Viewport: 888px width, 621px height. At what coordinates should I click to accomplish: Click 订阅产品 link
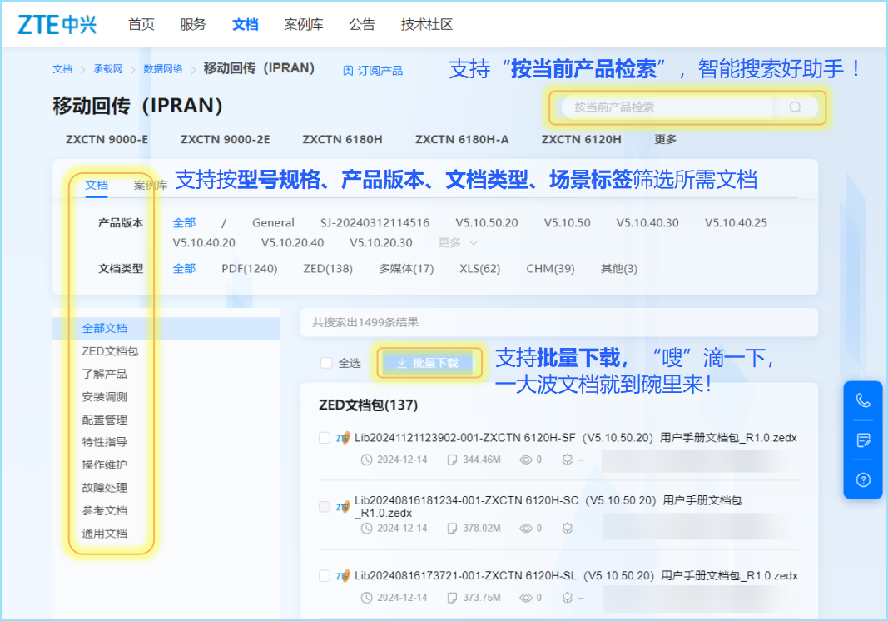pos(373,71)
